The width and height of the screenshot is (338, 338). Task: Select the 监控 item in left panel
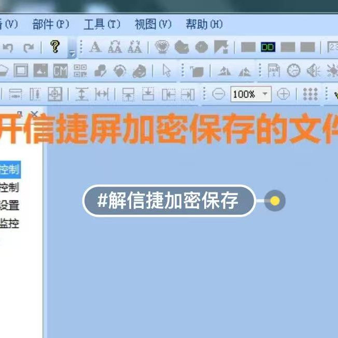coord(9,223)
